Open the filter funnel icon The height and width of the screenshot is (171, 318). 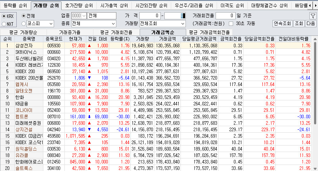(x=313, y=16)
